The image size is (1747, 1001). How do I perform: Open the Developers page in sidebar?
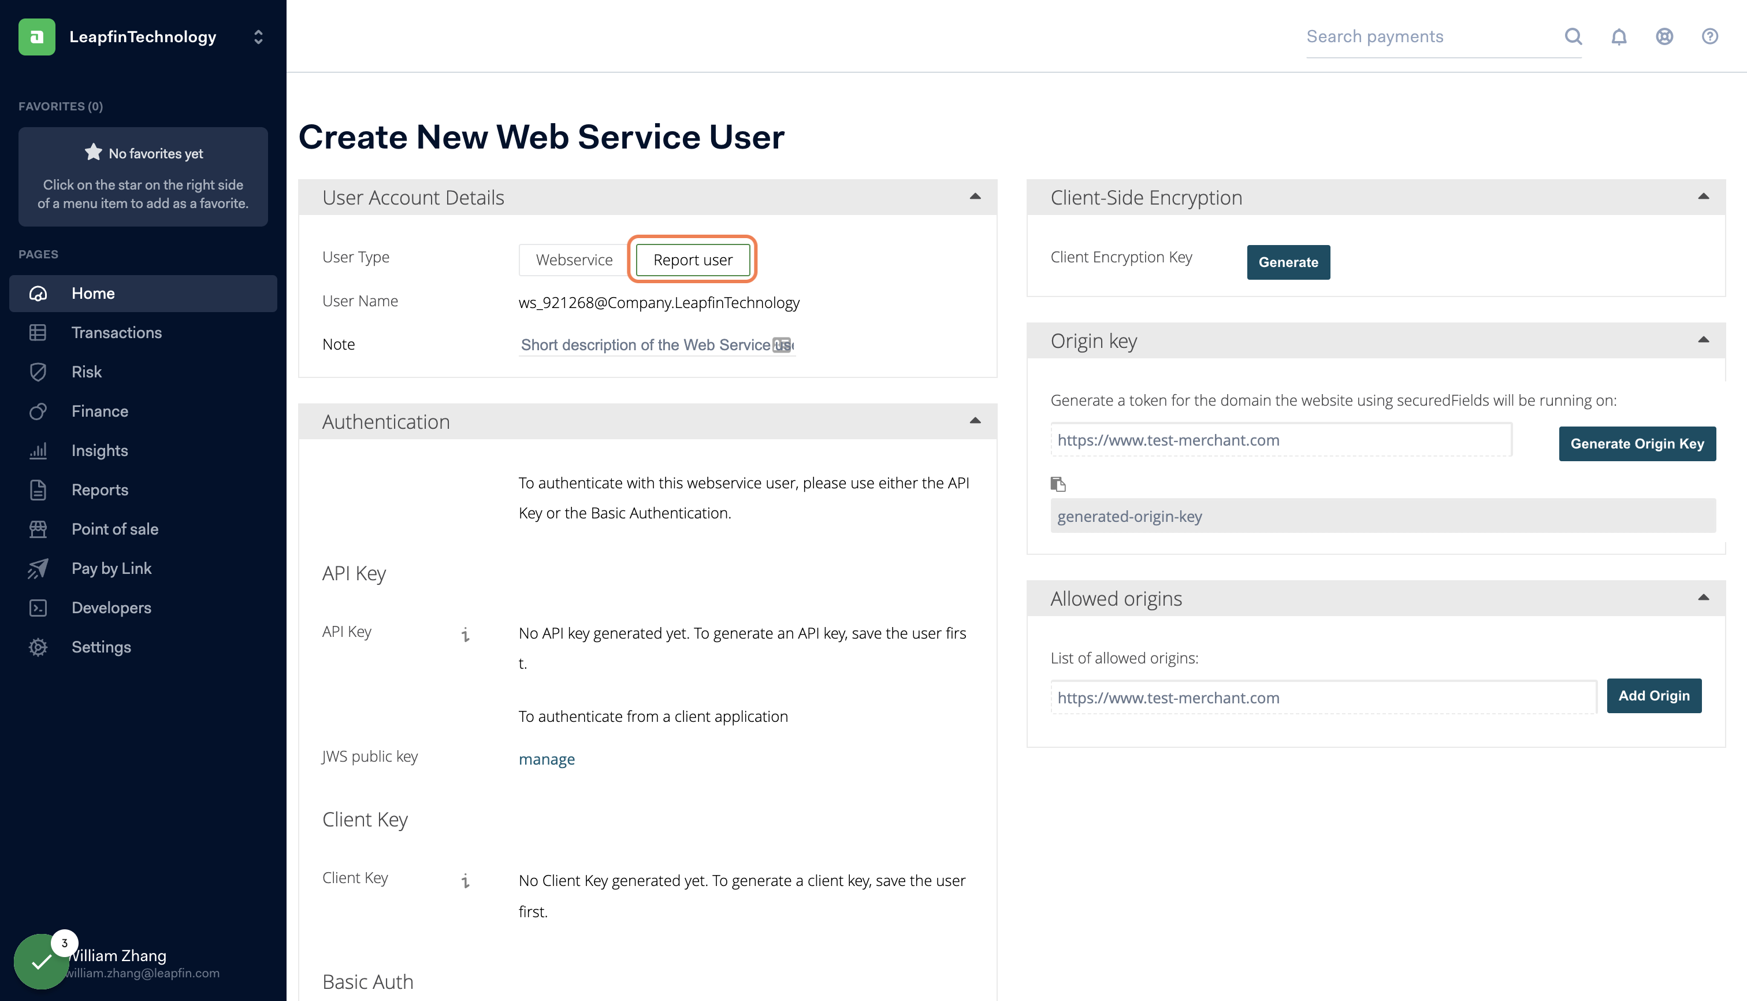111,608
